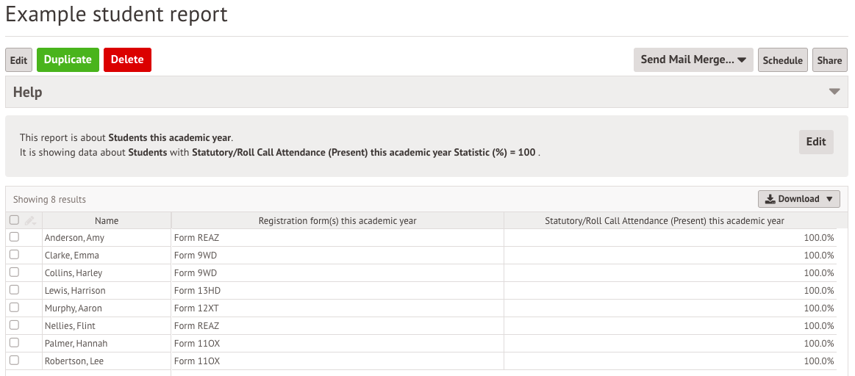This screenshot has height=376, width=855.
Task: Open the Schedule button
Action: coord(782,60)
